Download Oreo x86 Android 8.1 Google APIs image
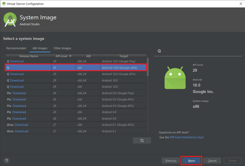245x166 pixels. (21, 125)
